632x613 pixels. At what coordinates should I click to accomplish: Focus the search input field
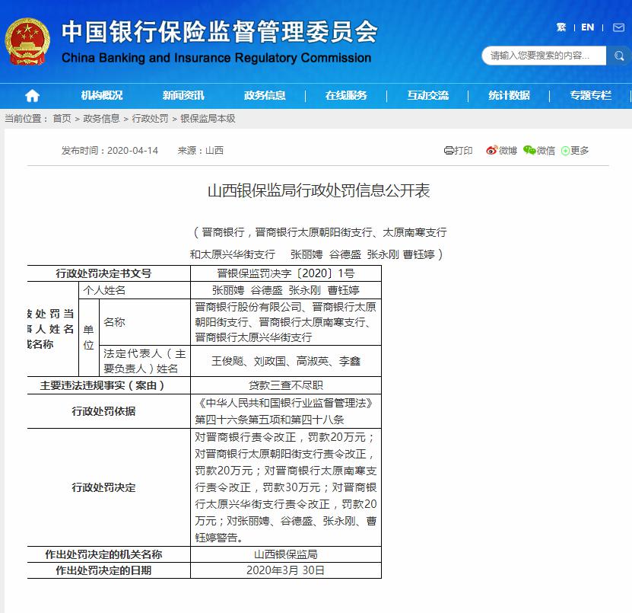pos(544,56)
